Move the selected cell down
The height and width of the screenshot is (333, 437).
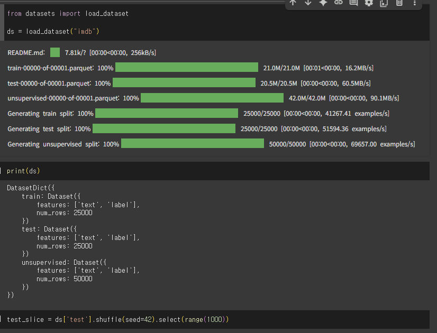(x=308, y=3)
